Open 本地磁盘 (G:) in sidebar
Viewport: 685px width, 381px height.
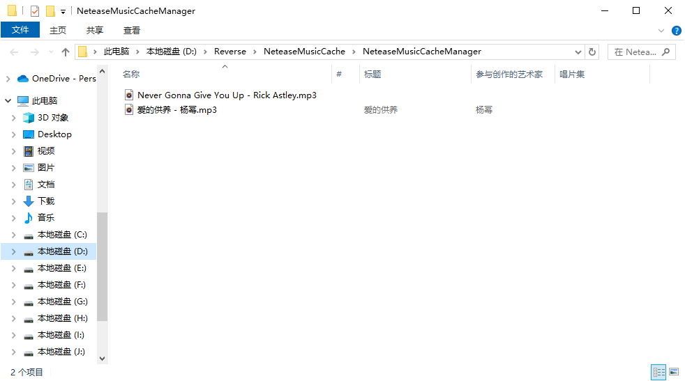coord(63,302)
